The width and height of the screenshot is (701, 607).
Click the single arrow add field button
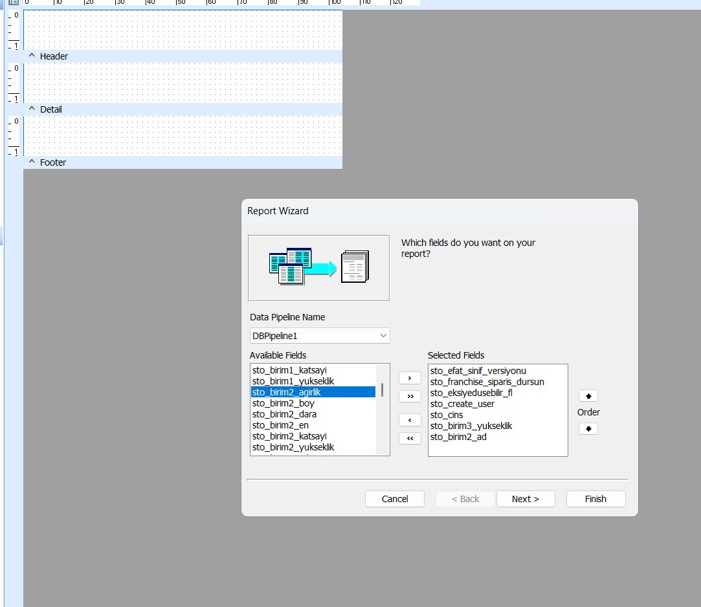pos(410,378)
